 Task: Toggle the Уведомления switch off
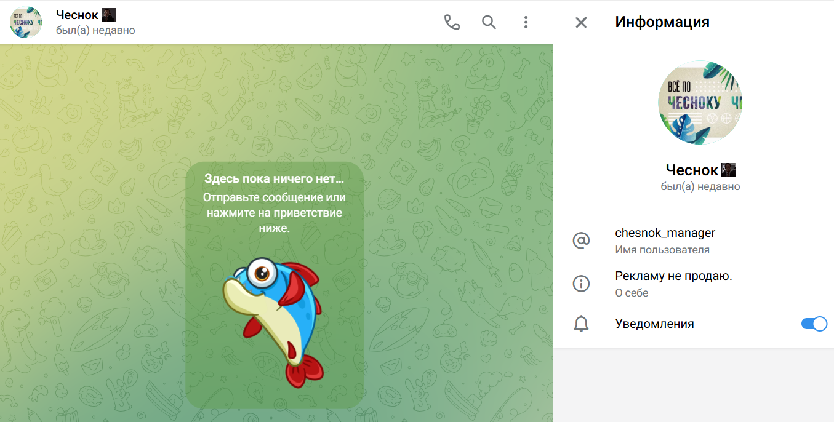pos(814,324)
